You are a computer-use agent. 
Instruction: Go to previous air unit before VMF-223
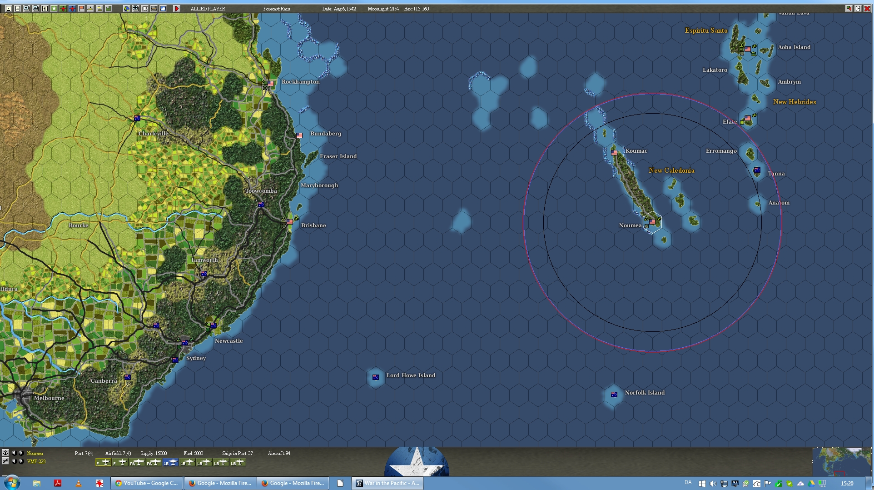point(14,461)
